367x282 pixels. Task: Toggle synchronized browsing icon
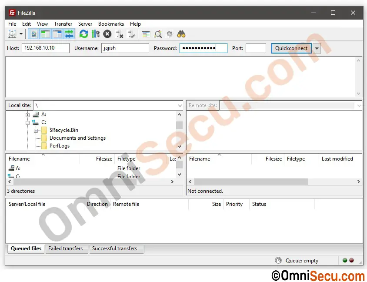(x=170, y=34)
